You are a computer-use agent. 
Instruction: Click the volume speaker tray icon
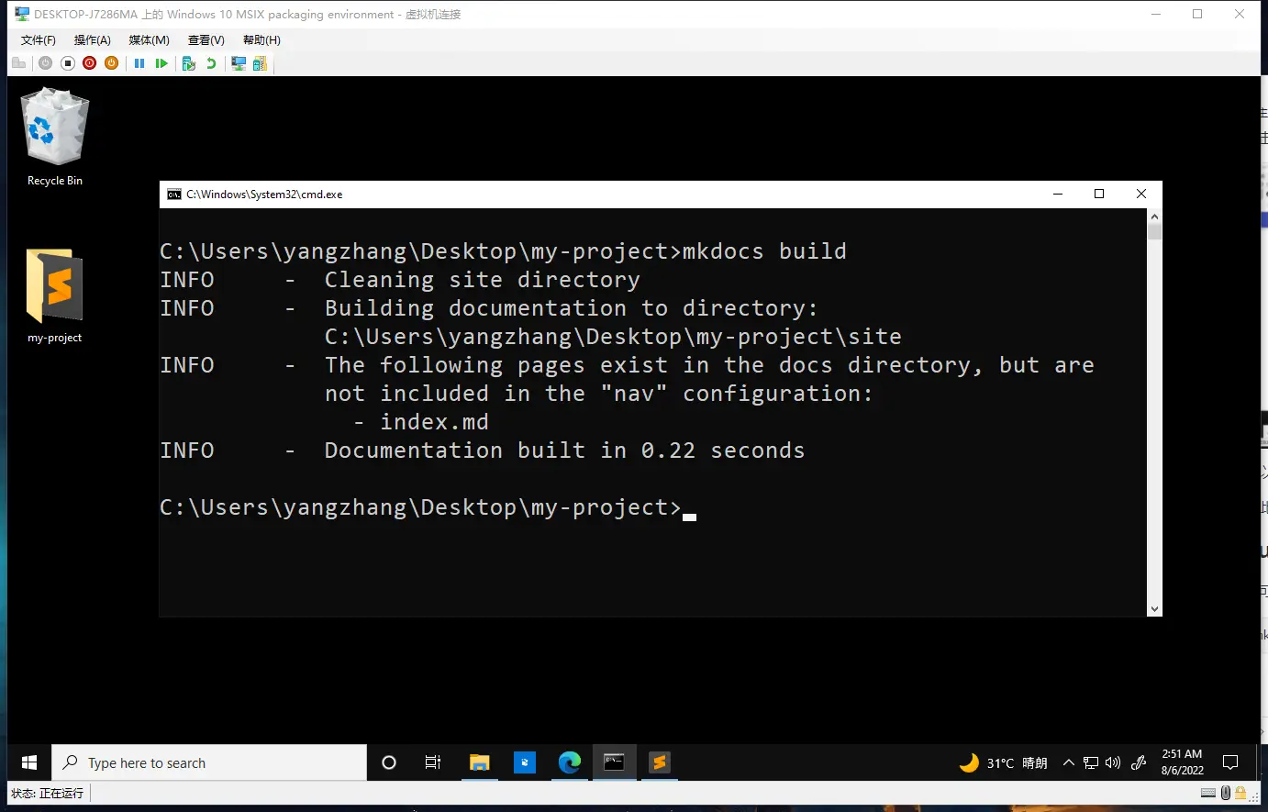point(1113,762)
